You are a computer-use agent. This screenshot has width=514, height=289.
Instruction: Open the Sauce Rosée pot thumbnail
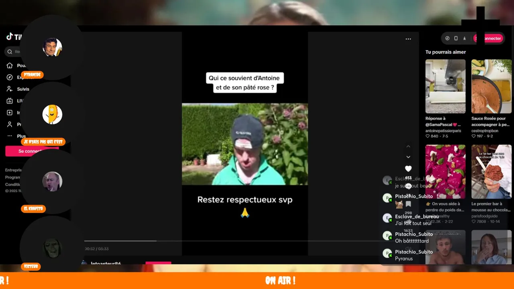[x=492, y=86]
